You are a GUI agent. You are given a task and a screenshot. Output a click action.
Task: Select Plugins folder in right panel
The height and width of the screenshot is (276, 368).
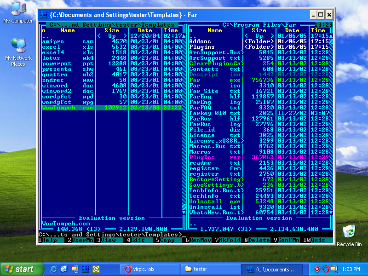point(259,47)
